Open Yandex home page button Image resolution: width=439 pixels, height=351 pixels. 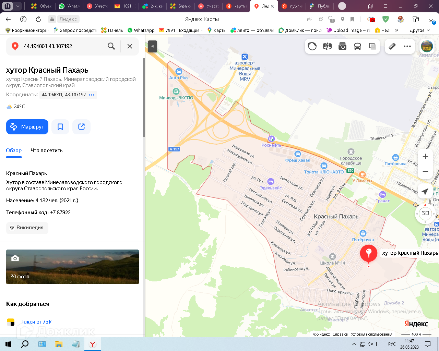coord(23,19)
